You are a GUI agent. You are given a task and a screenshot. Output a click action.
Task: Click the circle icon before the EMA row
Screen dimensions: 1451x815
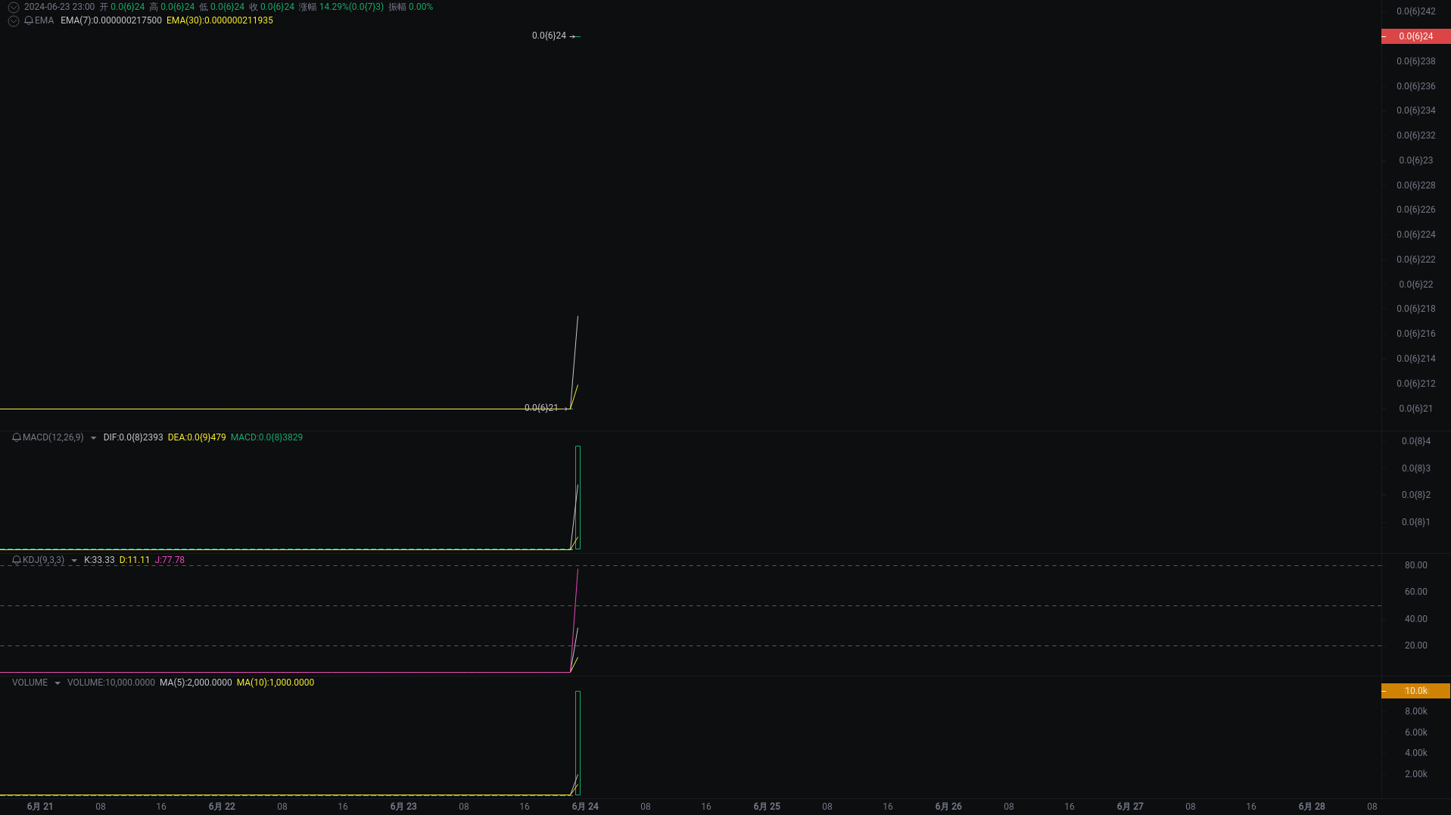pos(13,20)
